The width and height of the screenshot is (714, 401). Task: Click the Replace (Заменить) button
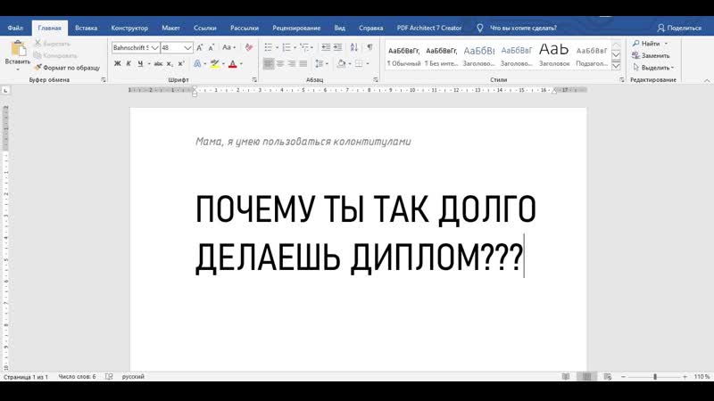pos(652,55)
